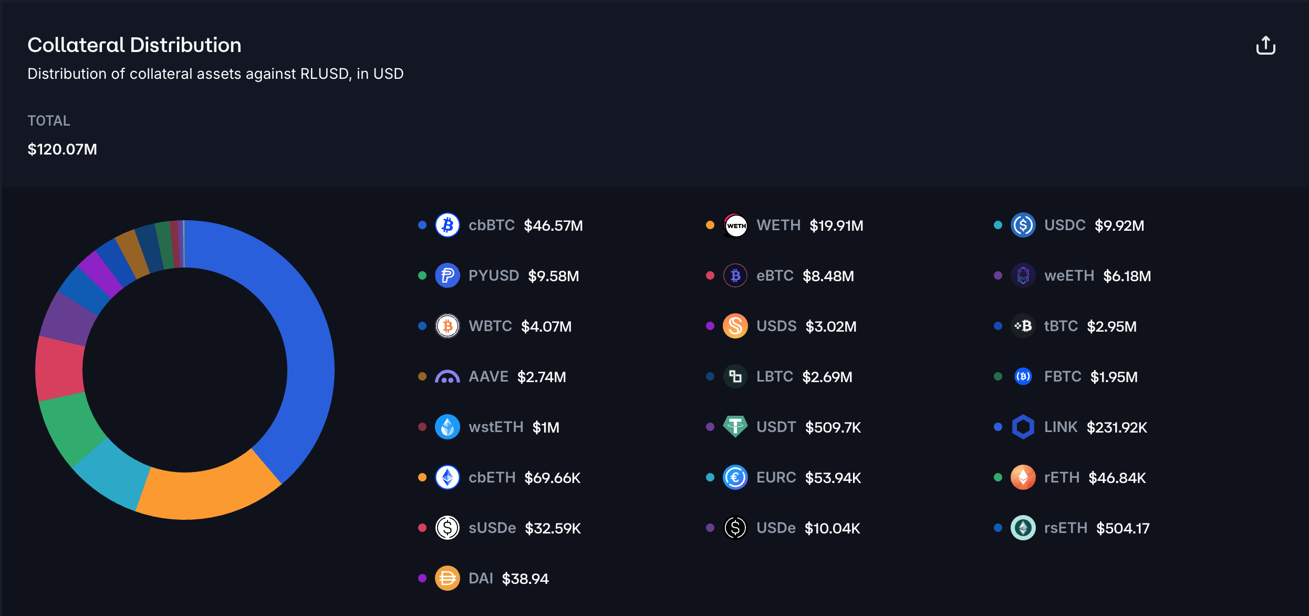Click the wstETH legend label
Image resolution: width=1309 pixels, height=616 pixels.
click(496, 427)
